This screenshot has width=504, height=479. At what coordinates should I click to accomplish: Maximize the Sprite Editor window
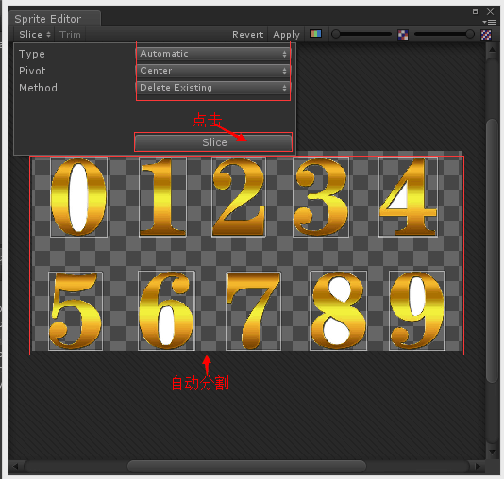[x=475, y=12]
